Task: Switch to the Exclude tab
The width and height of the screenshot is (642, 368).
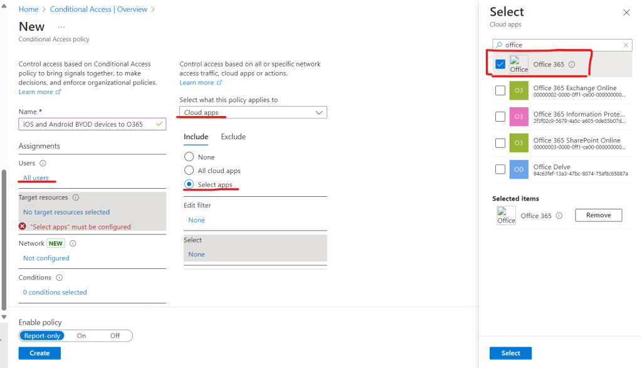Action: [x=233, y=137]
